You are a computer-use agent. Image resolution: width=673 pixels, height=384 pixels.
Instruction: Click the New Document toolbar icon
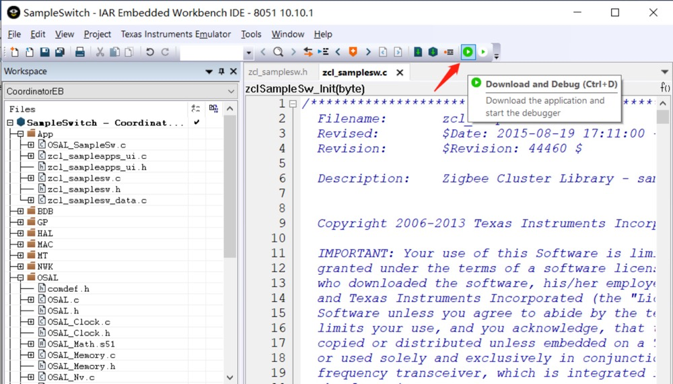tap(14, 52)
